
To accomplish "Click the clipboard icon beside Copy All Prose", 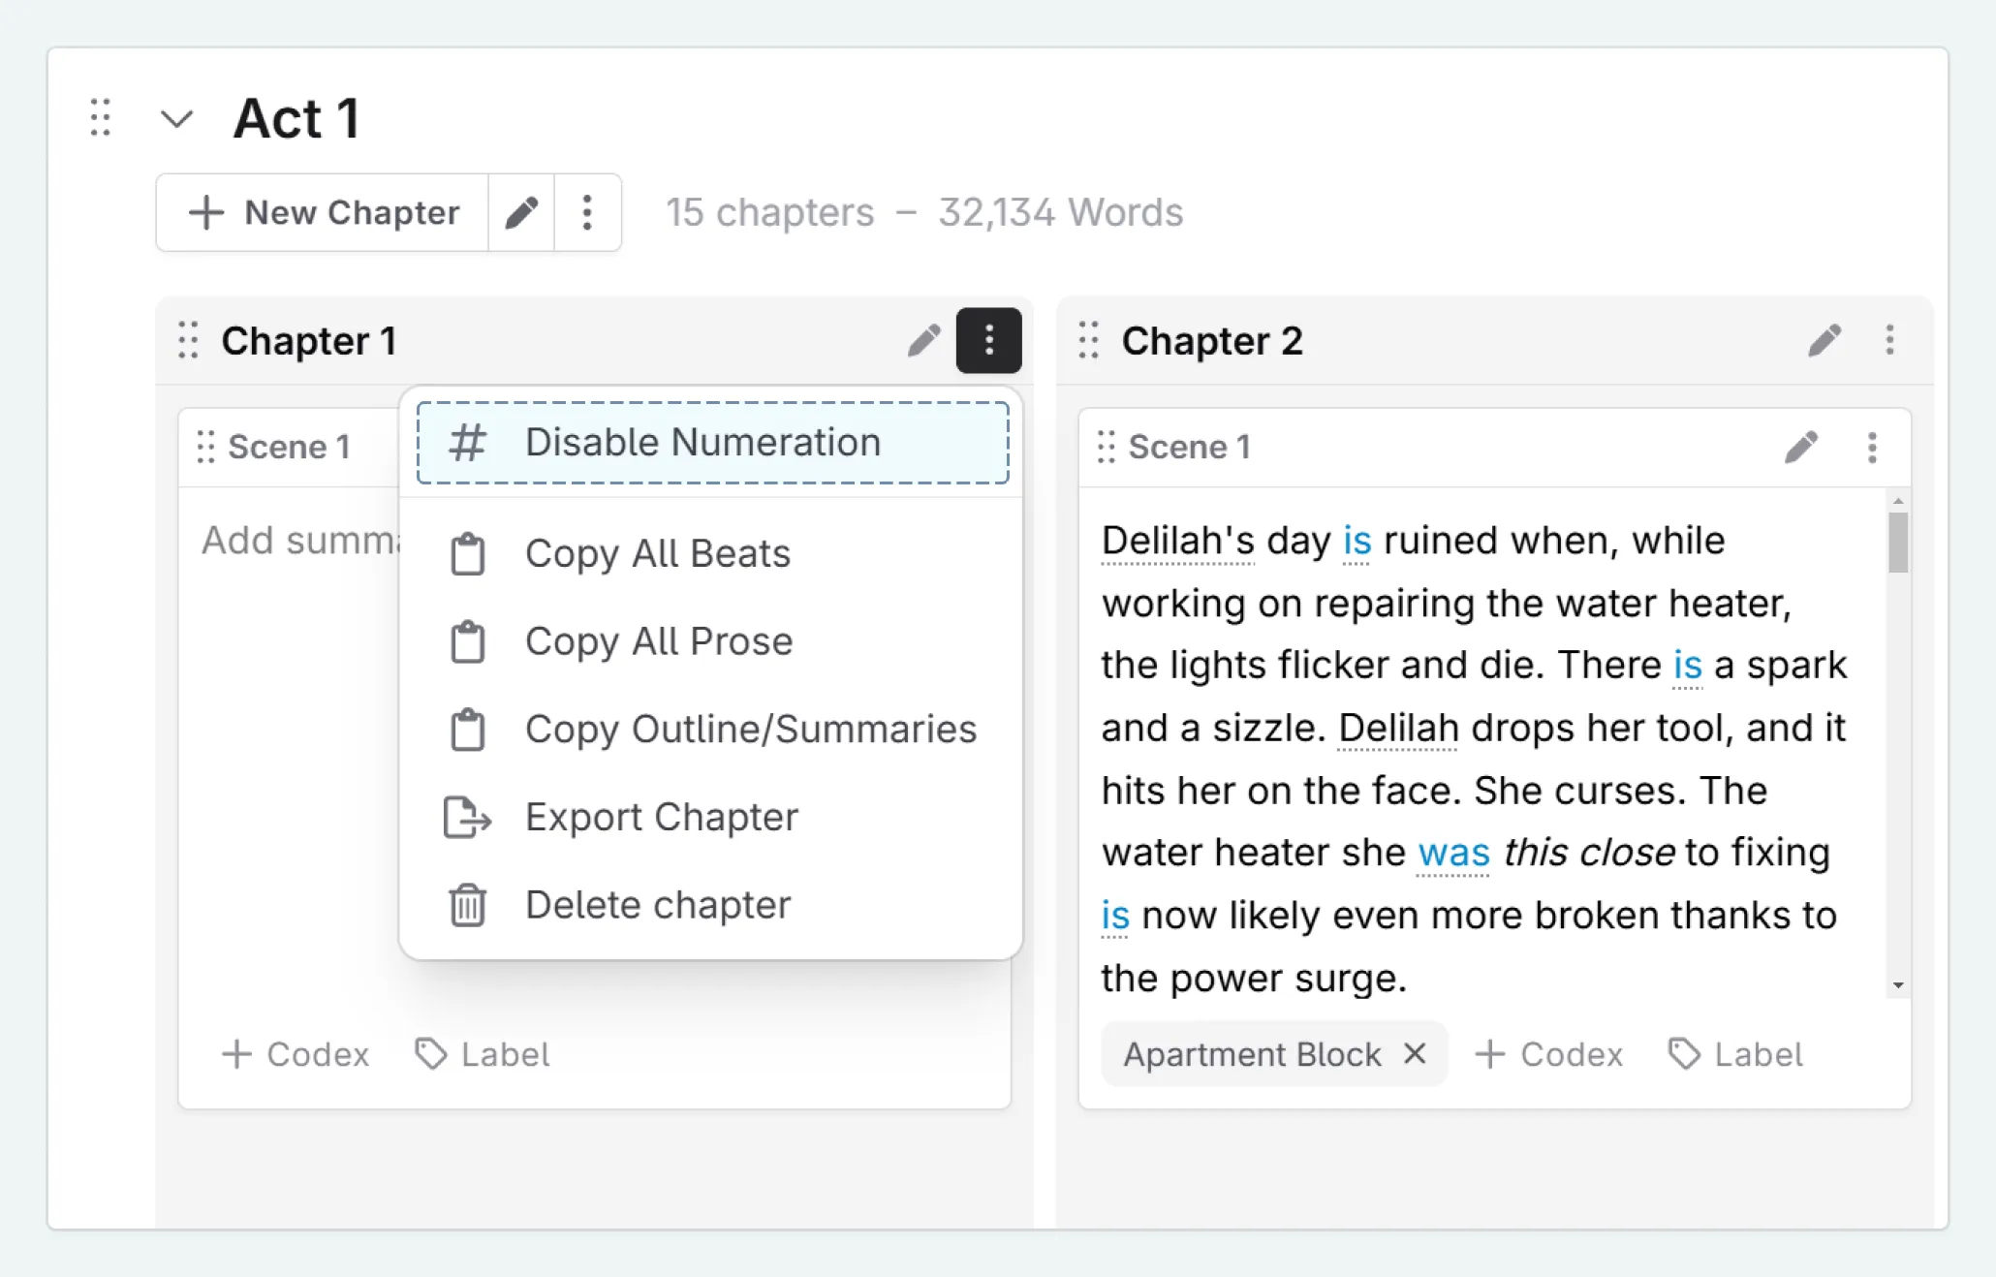I will coord(468,641).
